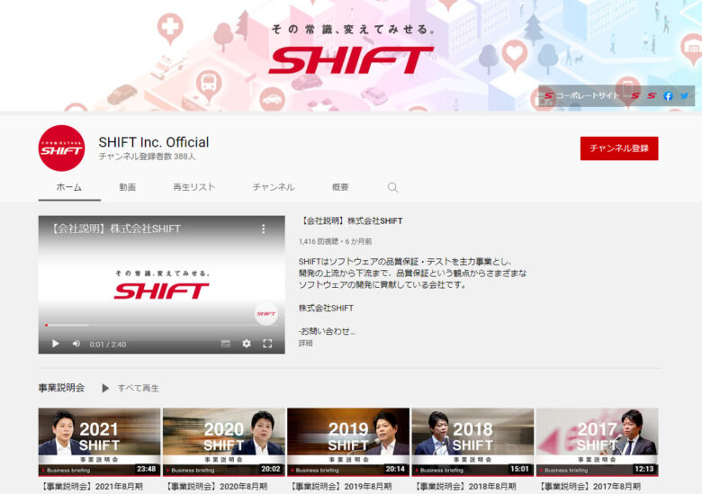Viewport: 702px width, 494px height.
Task: Mute the featured video volume
Action: 76,344
